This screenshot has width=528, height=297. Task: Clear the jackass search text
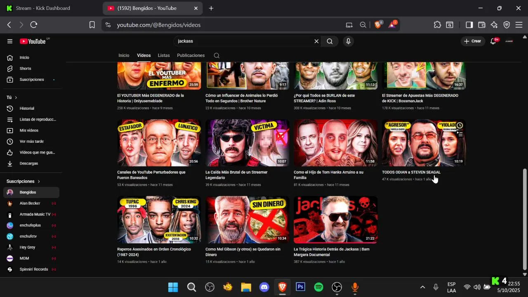(x=316, y=41)
